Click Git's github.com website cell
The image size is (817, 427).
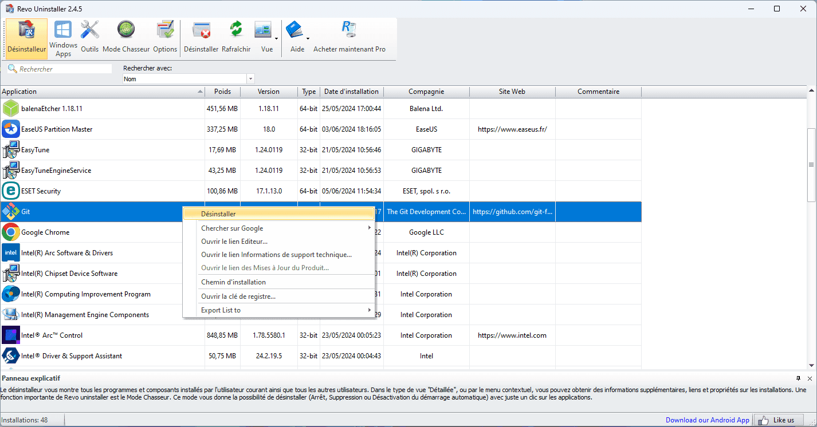(512, 211)
